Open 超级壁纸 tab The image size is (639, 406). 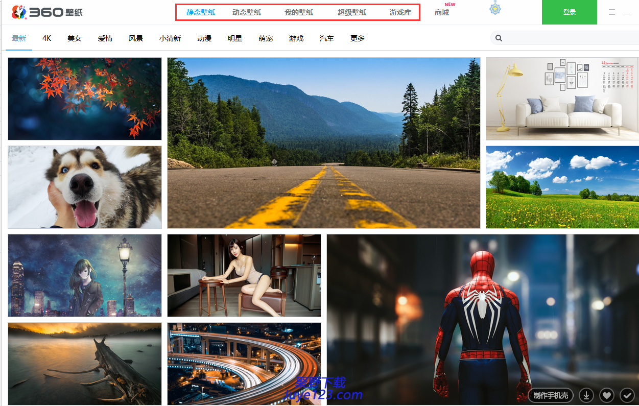352,12
